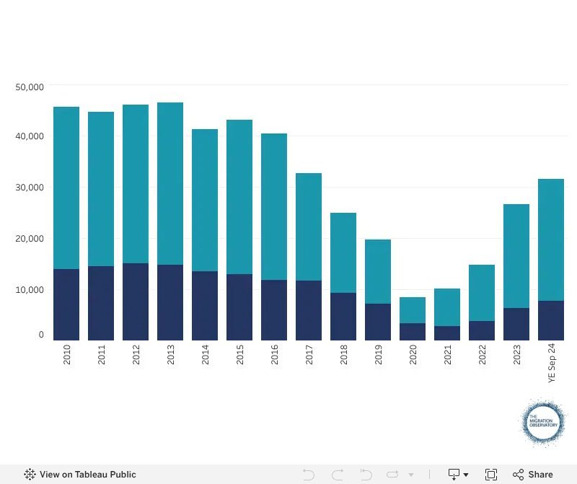
Task: Select the dark navy segment of 2010 bar
Action: (66, 305)
